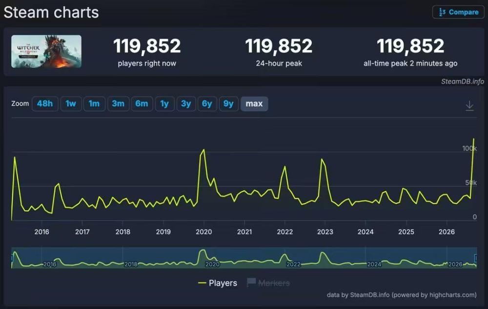Click the 2018 label in the navigator
The width and height of the screenshot is (488, 309).
131,264
